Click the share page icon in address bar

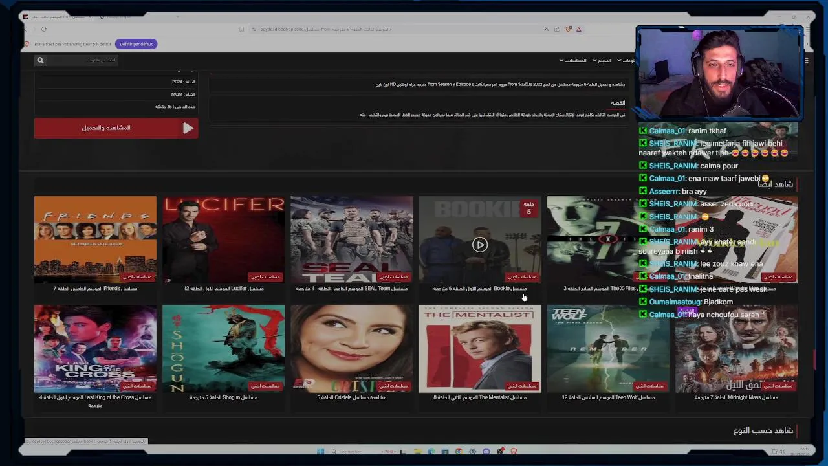557,29
